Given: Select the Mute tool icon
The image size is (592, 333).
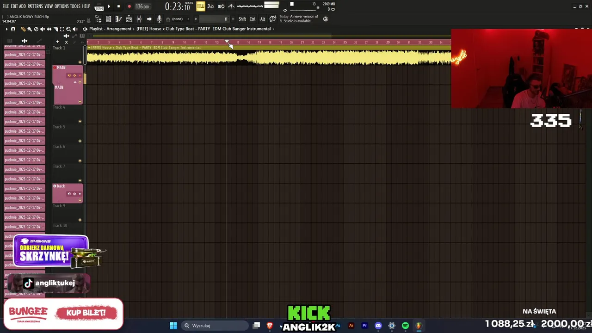Looking at the screenshot, I should [43, 29].
